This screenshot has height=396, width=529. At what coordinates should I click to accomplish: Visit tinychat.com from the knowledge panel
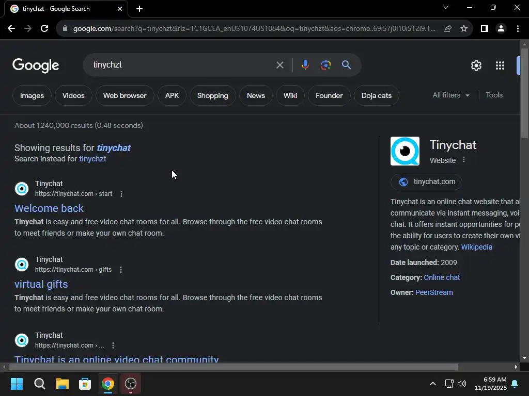[x=426, y=182]
